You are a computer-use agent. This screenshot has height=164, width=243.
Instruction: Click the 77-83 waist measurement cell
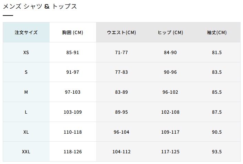(122, 72)
